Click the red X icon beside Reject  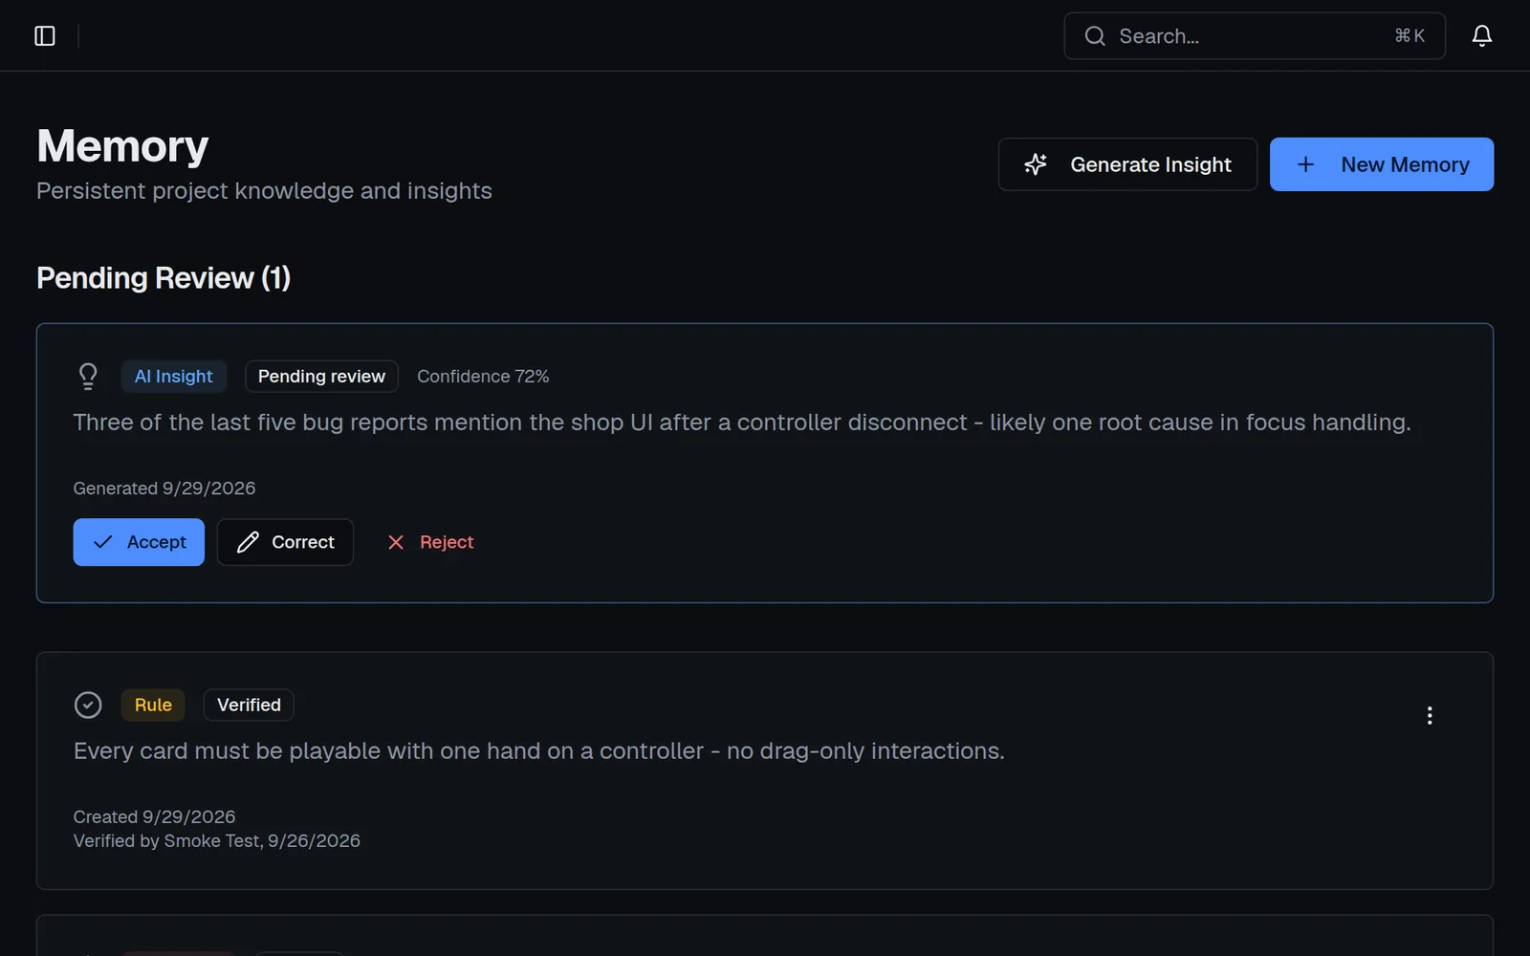click(x=396, y=542)
